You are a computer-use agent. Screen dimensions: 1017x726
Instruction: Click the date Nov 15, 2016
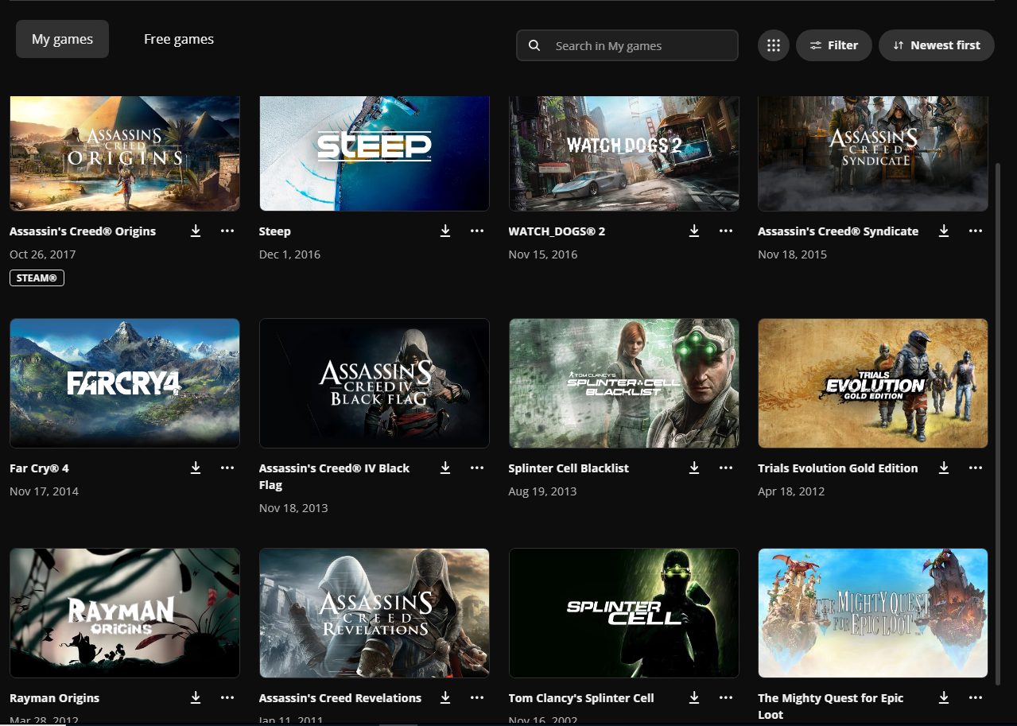tap(543, 254)
